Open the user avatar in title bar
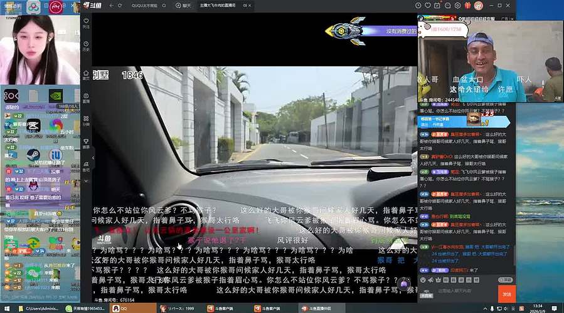Image resolution: width=564 pixels, height=313 pixels. point(479,5)
